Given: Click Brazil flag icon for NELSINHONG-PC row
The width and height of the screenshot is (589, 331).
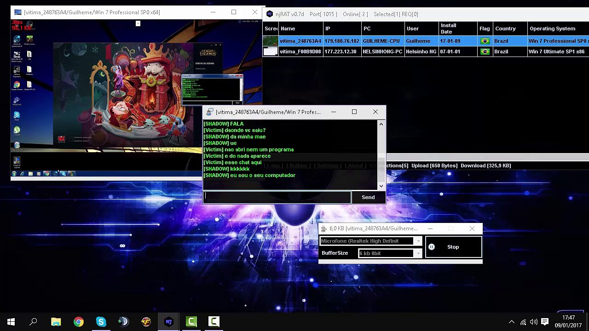Looking at the screenshot, I should pyautogui.click(x=485, y=51).
